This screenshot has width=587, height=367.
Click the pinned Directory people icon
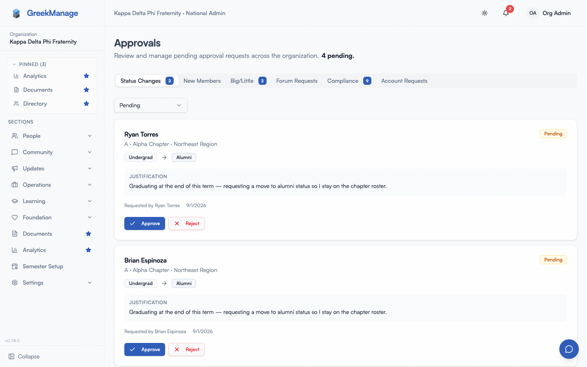pyautogui.click(x=16, y=104)
